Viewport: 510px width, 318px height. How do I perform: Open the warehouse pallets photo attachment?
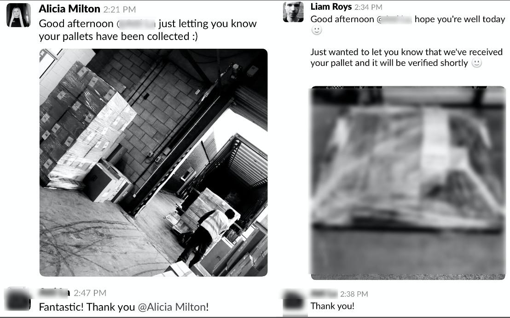[x=154, y=163]
